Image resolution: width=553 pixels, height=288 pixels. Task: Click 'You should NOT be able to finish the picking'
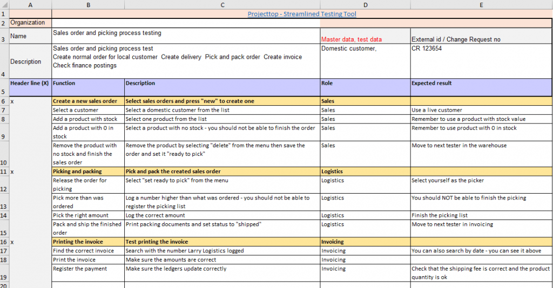(481, 202)
